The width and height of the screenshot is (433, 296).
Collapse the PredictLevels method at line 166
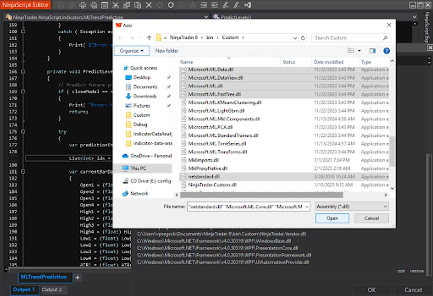pos(23,71)
